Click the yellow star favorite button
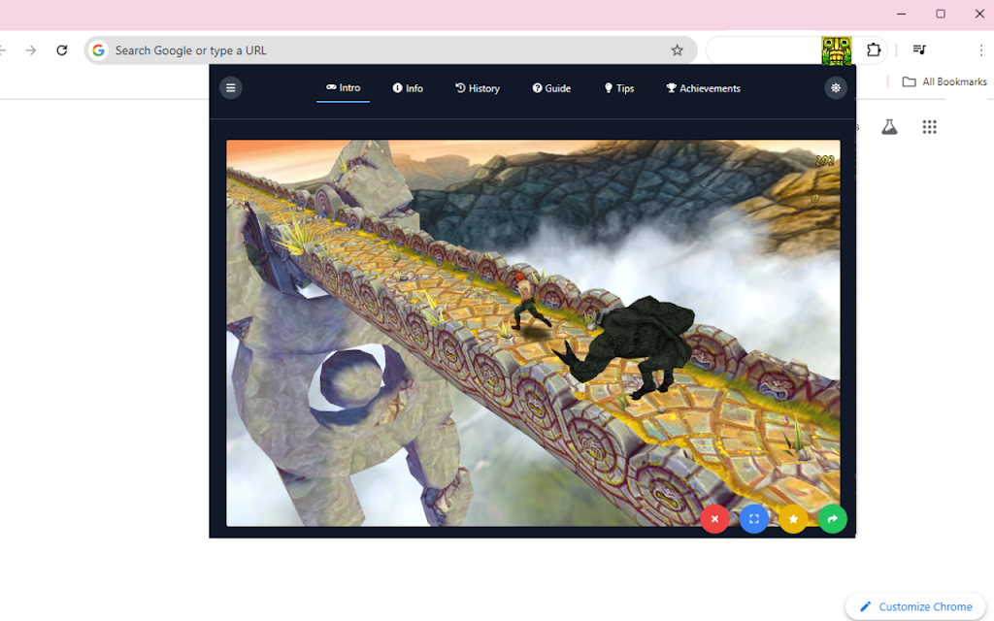This screenshot has height=621, width=994. tap(793, 519)
